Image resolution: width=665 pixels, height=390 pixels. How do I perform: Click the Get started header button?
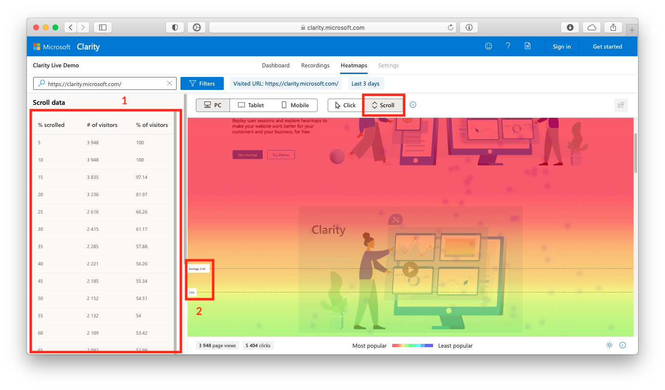607,47
